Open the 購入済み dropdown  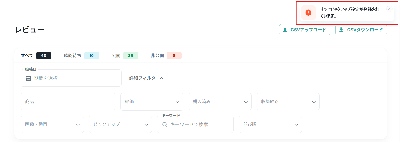point(220,102)
